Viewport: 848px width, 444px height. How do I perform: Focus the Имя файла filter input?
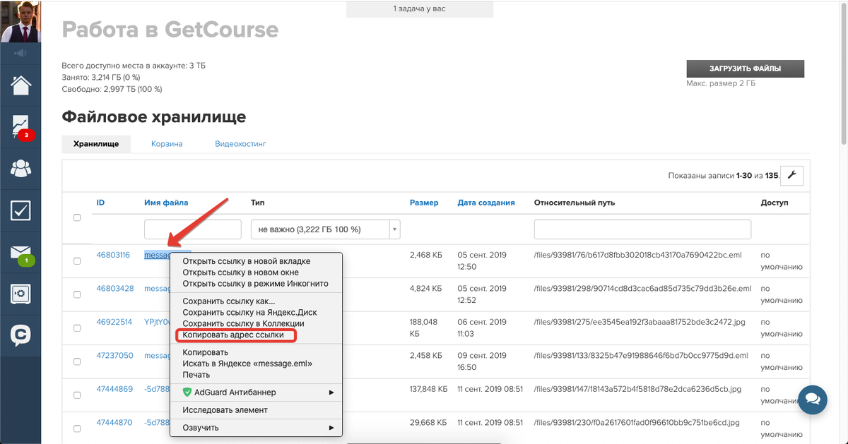[193, 229]
